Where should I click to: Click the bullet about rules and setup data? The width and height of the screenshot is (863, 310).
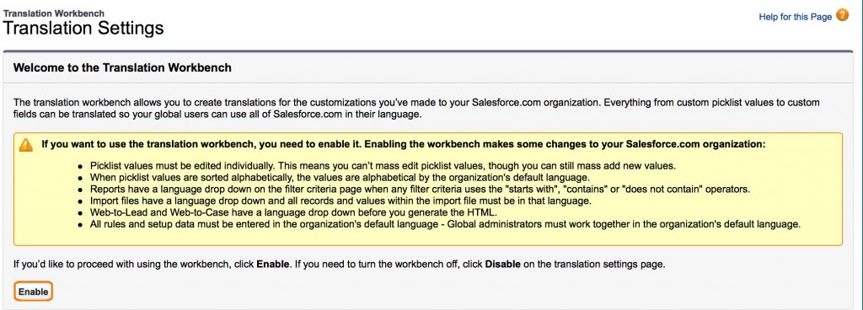tap(445, 224)
